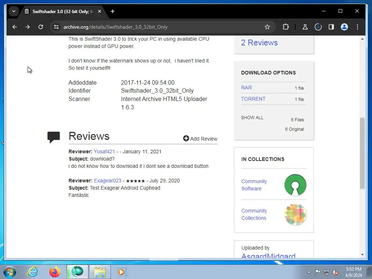Image resolution: width=372 pixels, height=279 pixels.
Task: Open the Action Center flag icon
Action: click(318, 272)
